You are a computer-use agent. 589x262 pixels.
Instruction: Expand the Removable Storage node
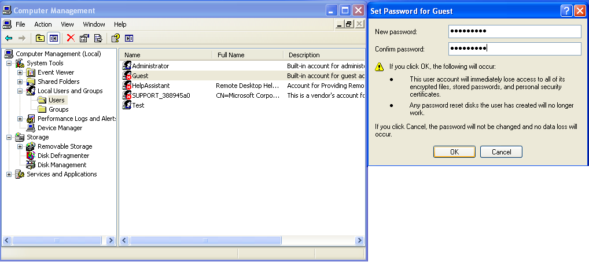[20, 146]
